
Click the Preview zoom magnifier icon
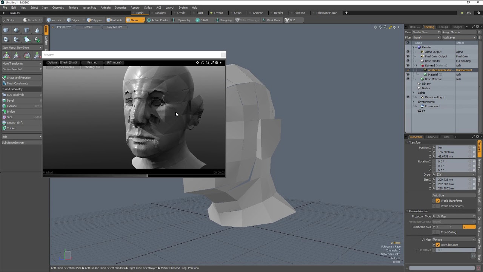pyautogui.click(x=207, y=63)
